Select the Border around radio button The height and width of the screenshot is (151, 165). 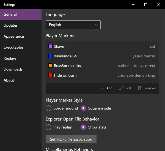48,108
